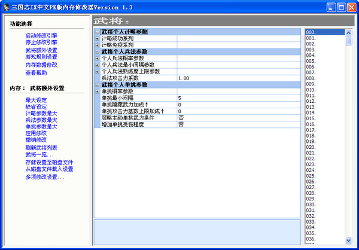
Task: Click 单挑参数最大 link
Action: 41,127
